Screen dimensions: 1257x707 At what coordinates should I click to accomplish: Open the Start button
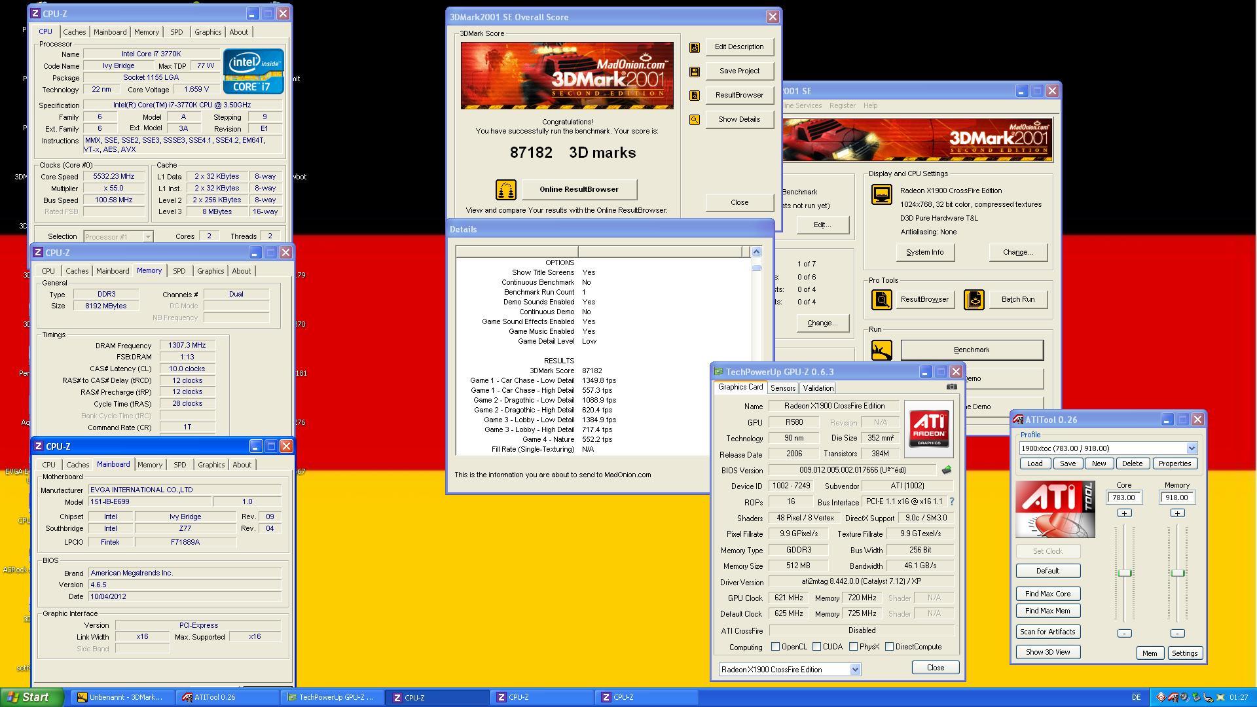pyautogui.click(x=32, y=697)
